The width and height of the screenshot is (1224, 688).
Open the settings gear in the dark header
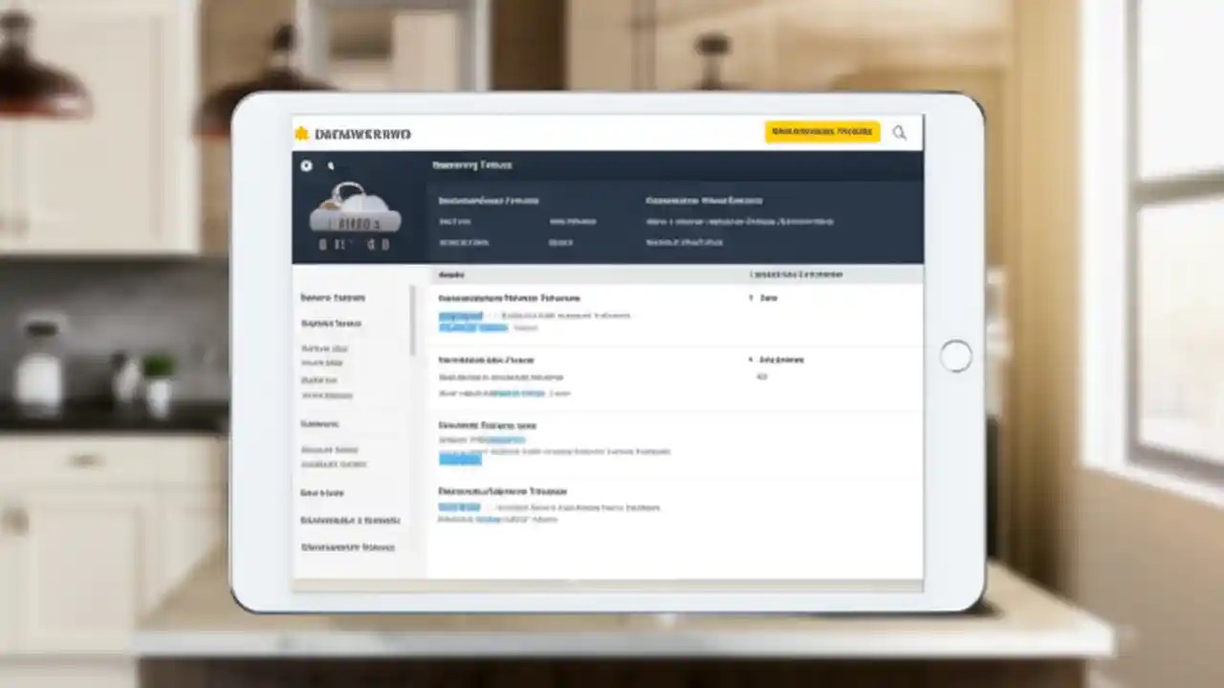306,166
